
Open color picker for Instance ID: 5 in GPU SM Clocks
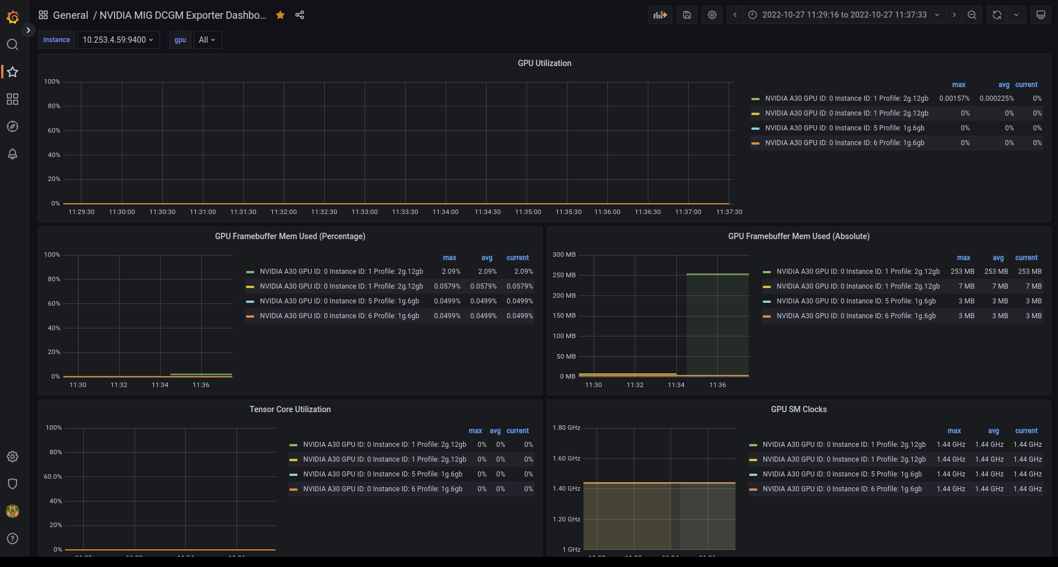pos(753,475)
